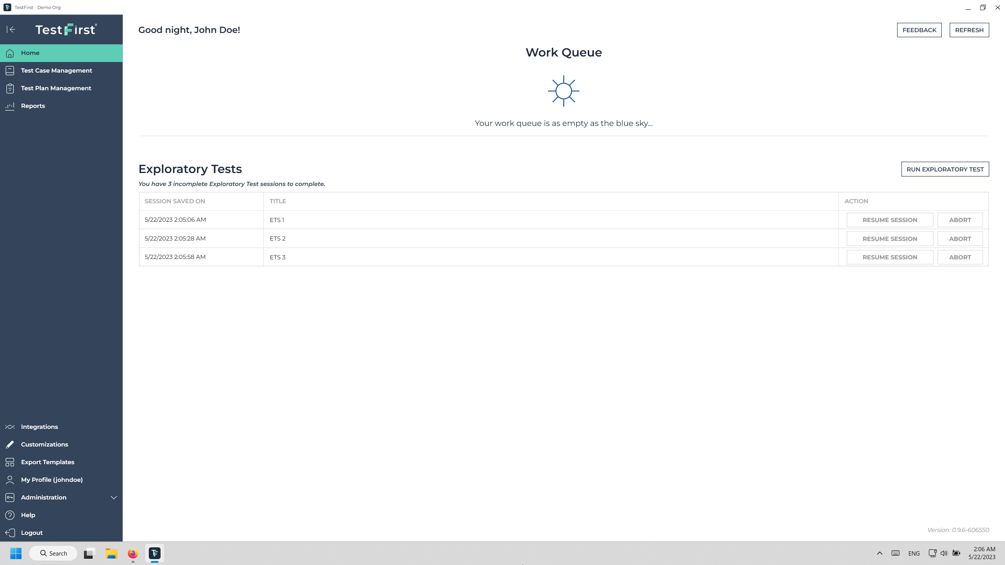Screen dimensions: 1005x565
Task: Open the TestFirst app from the taskbar
Action: click(x=155, y=553)
